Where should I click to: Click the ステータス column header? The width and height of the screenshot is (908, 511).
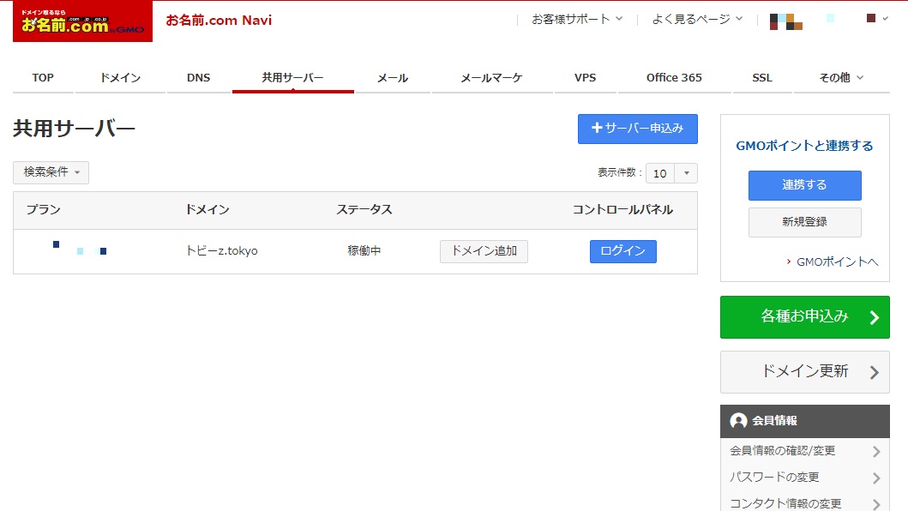(364, 210)
